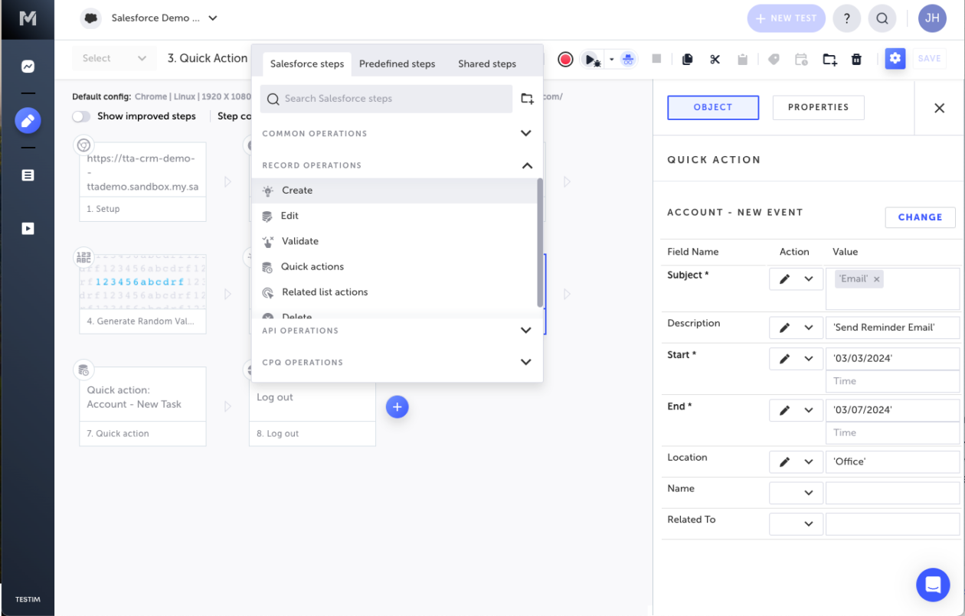Screen dimensions: 965x616
Task: Open the blue settings gear icon
Action: (x=895, y=58)
